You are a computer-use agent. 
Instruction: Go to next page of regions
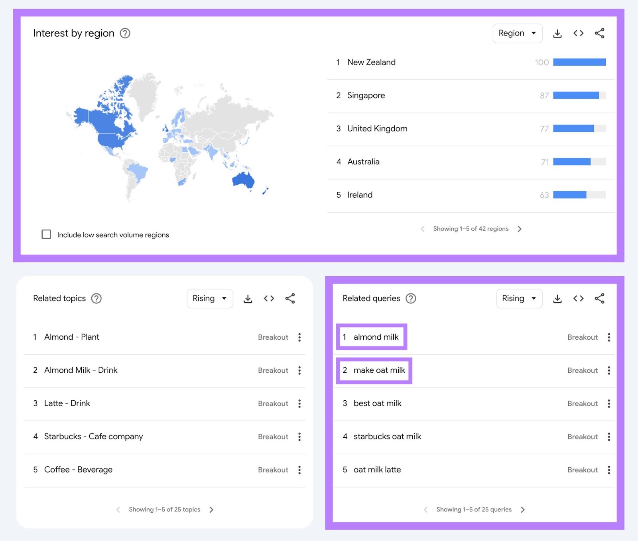(x=520, y=228)
